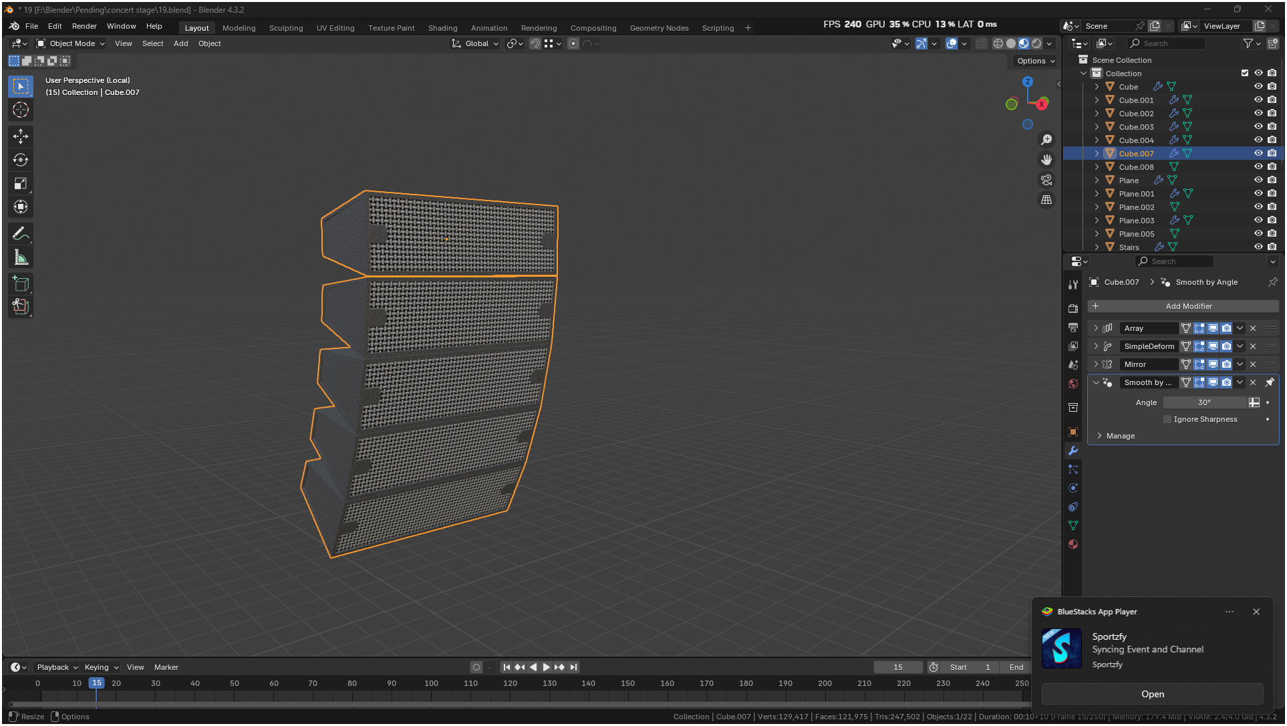Expand the Array modifier panel
1287x726 pixels.
pos(1096,328)
